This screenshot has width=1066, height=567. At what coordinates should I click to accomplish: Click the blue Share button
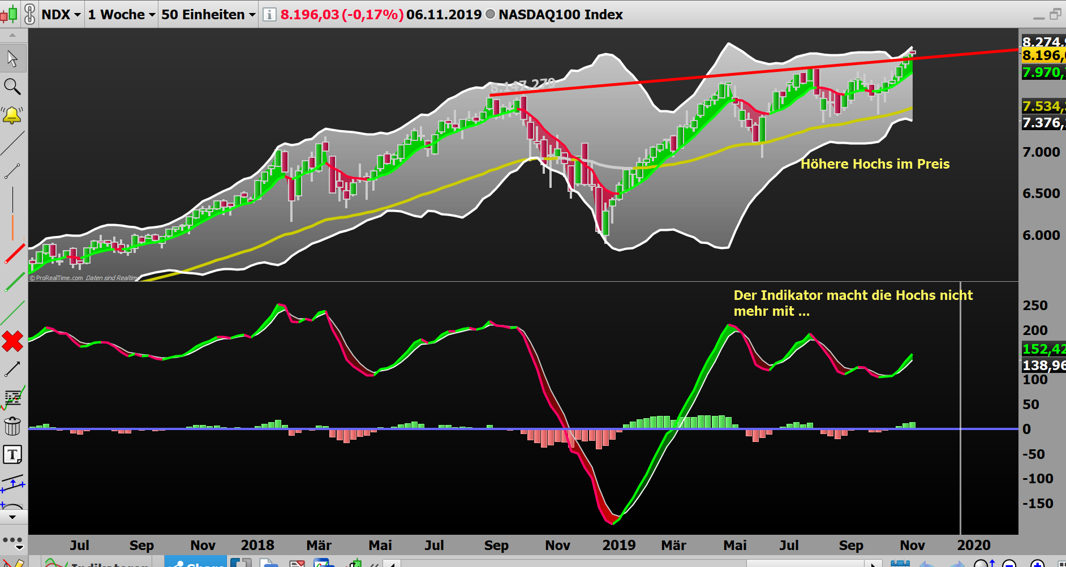[196, 562]
